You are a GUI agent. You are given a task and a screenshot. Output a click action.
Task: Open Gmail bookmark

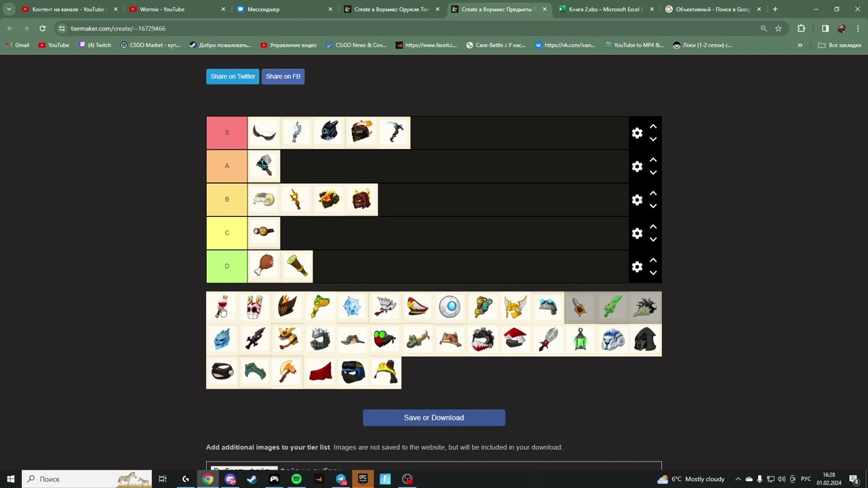pos(18,45)
